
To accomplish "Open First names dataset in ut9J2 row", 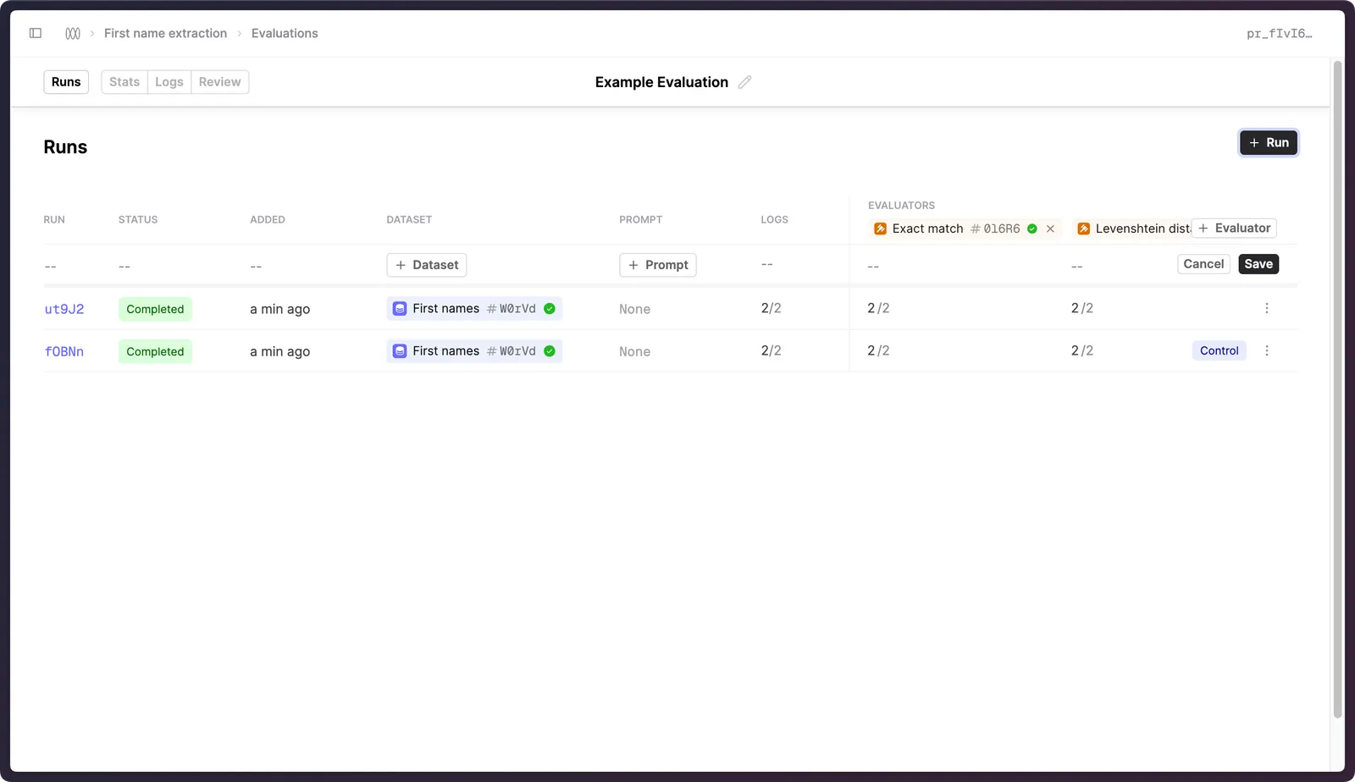I will point(474,309).
